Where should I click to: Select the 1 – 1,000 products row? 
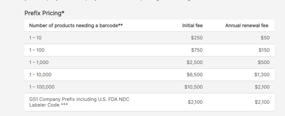(149, 62)
